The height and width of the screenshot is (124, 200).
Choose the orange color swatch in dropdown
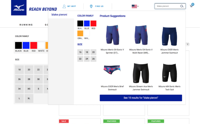coord(80,33)
